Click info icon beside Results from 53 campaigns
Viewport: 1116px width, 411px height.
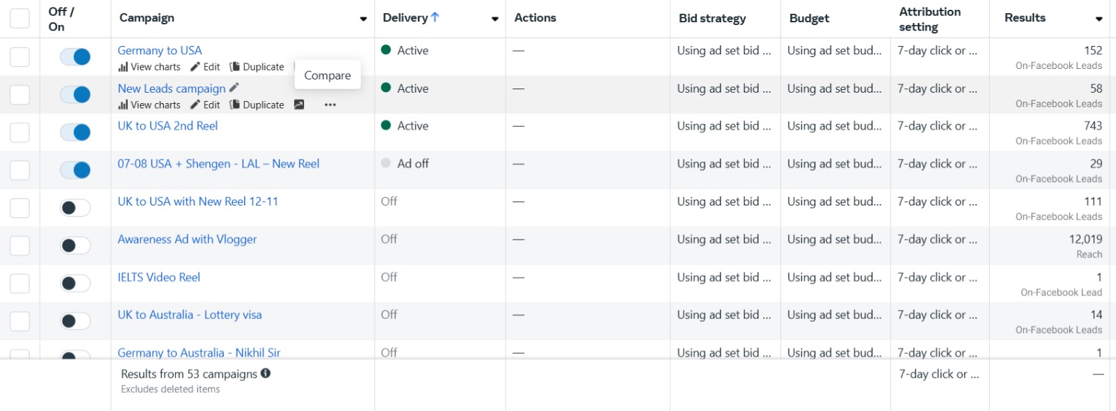click(266, 373)
